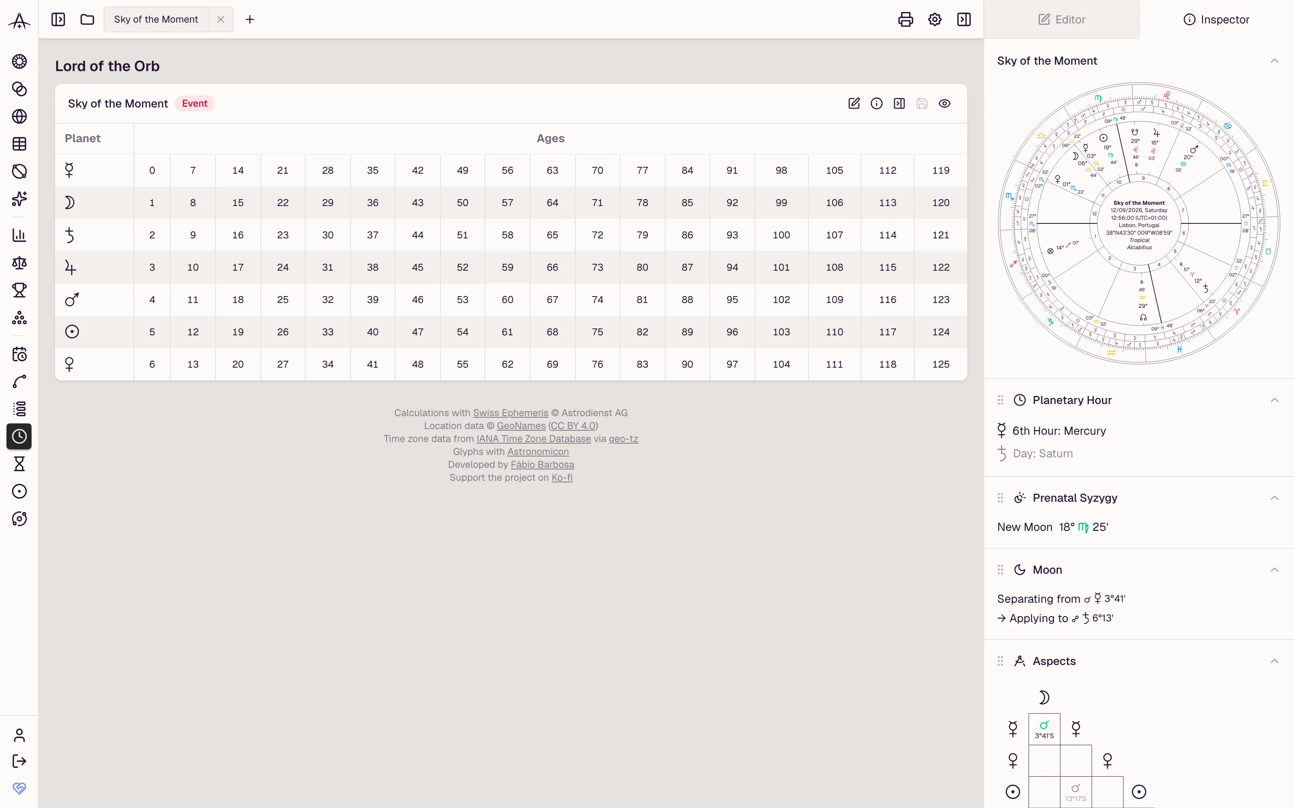Click the Moon-Mercury conjunction aspect cell 3°41'S

1044,730
